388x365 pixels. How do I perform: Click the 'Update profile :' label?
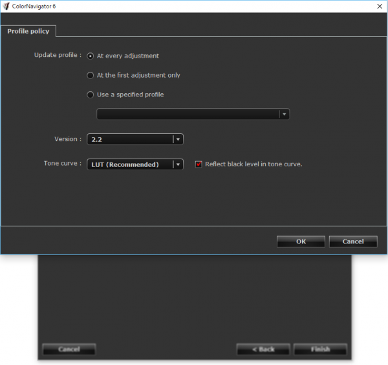point(58,55)
